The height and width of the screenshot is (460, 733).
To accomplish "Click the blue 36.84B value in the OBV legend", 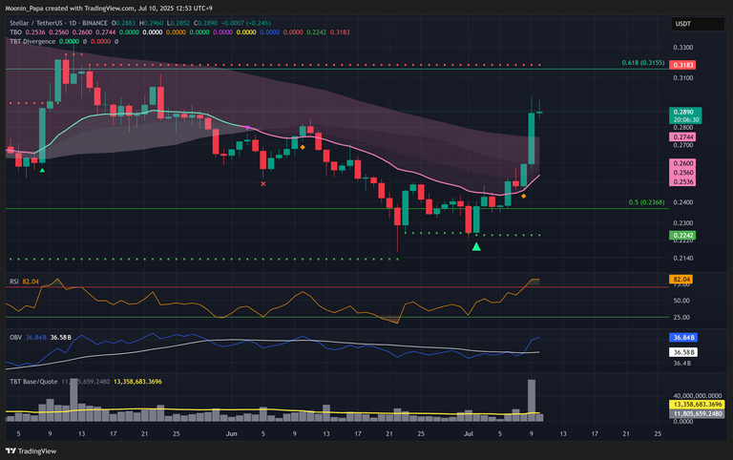I will coord(36,337).
